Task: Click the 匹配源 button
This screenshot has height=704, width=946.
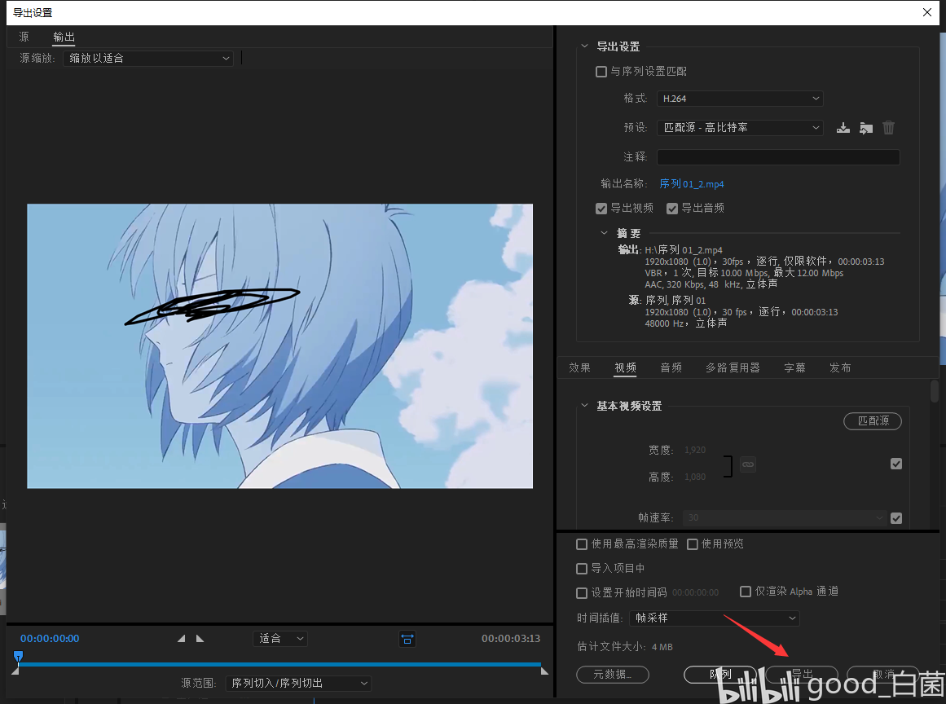Action: click(x=873, y=420)
